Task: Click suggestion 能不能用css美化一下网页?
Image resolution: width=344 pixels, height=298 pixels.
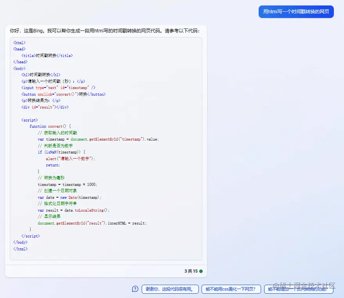Action: click(x=232, y=289)
